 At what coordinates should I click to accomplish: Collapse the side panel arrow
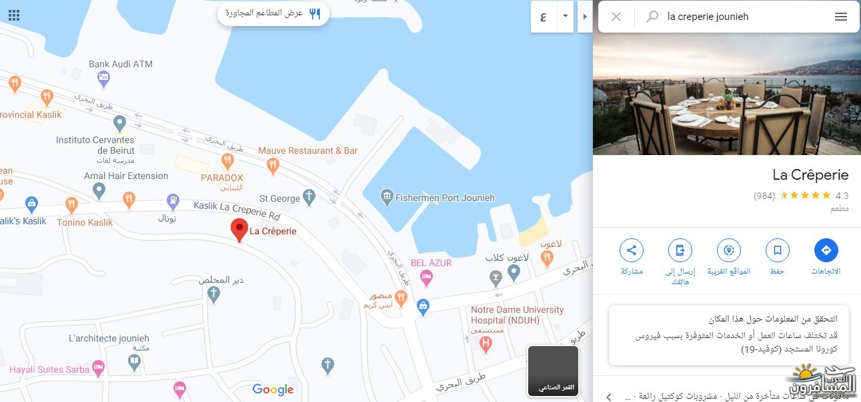tap(586, 17)
